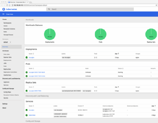Sort Replica Sets by Age
This screenshot has width=158, height=123.
(118, 87)
